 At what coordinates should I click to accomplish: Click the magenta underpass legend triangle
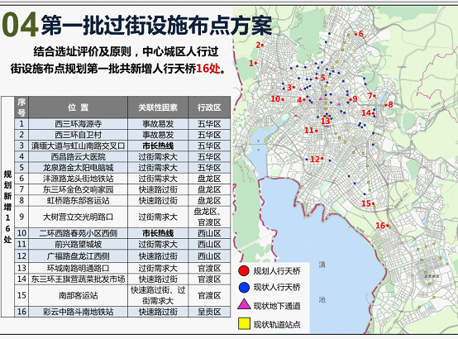(244, 304)
